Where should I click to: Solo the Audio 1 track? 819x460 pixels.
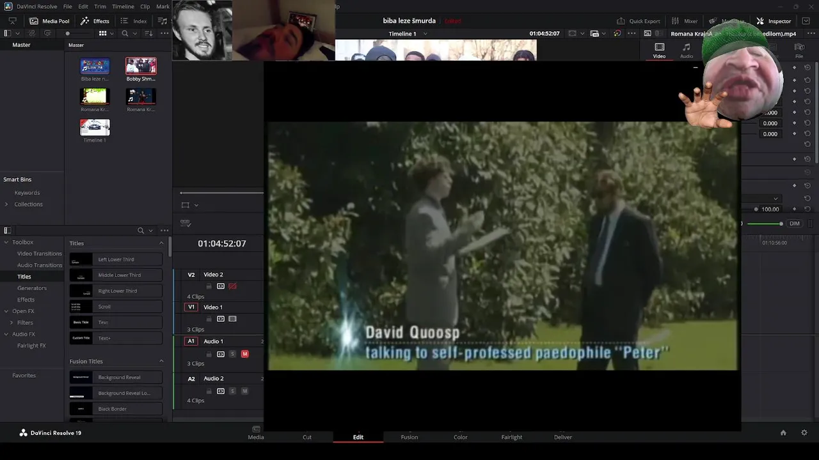coord(232,354)
